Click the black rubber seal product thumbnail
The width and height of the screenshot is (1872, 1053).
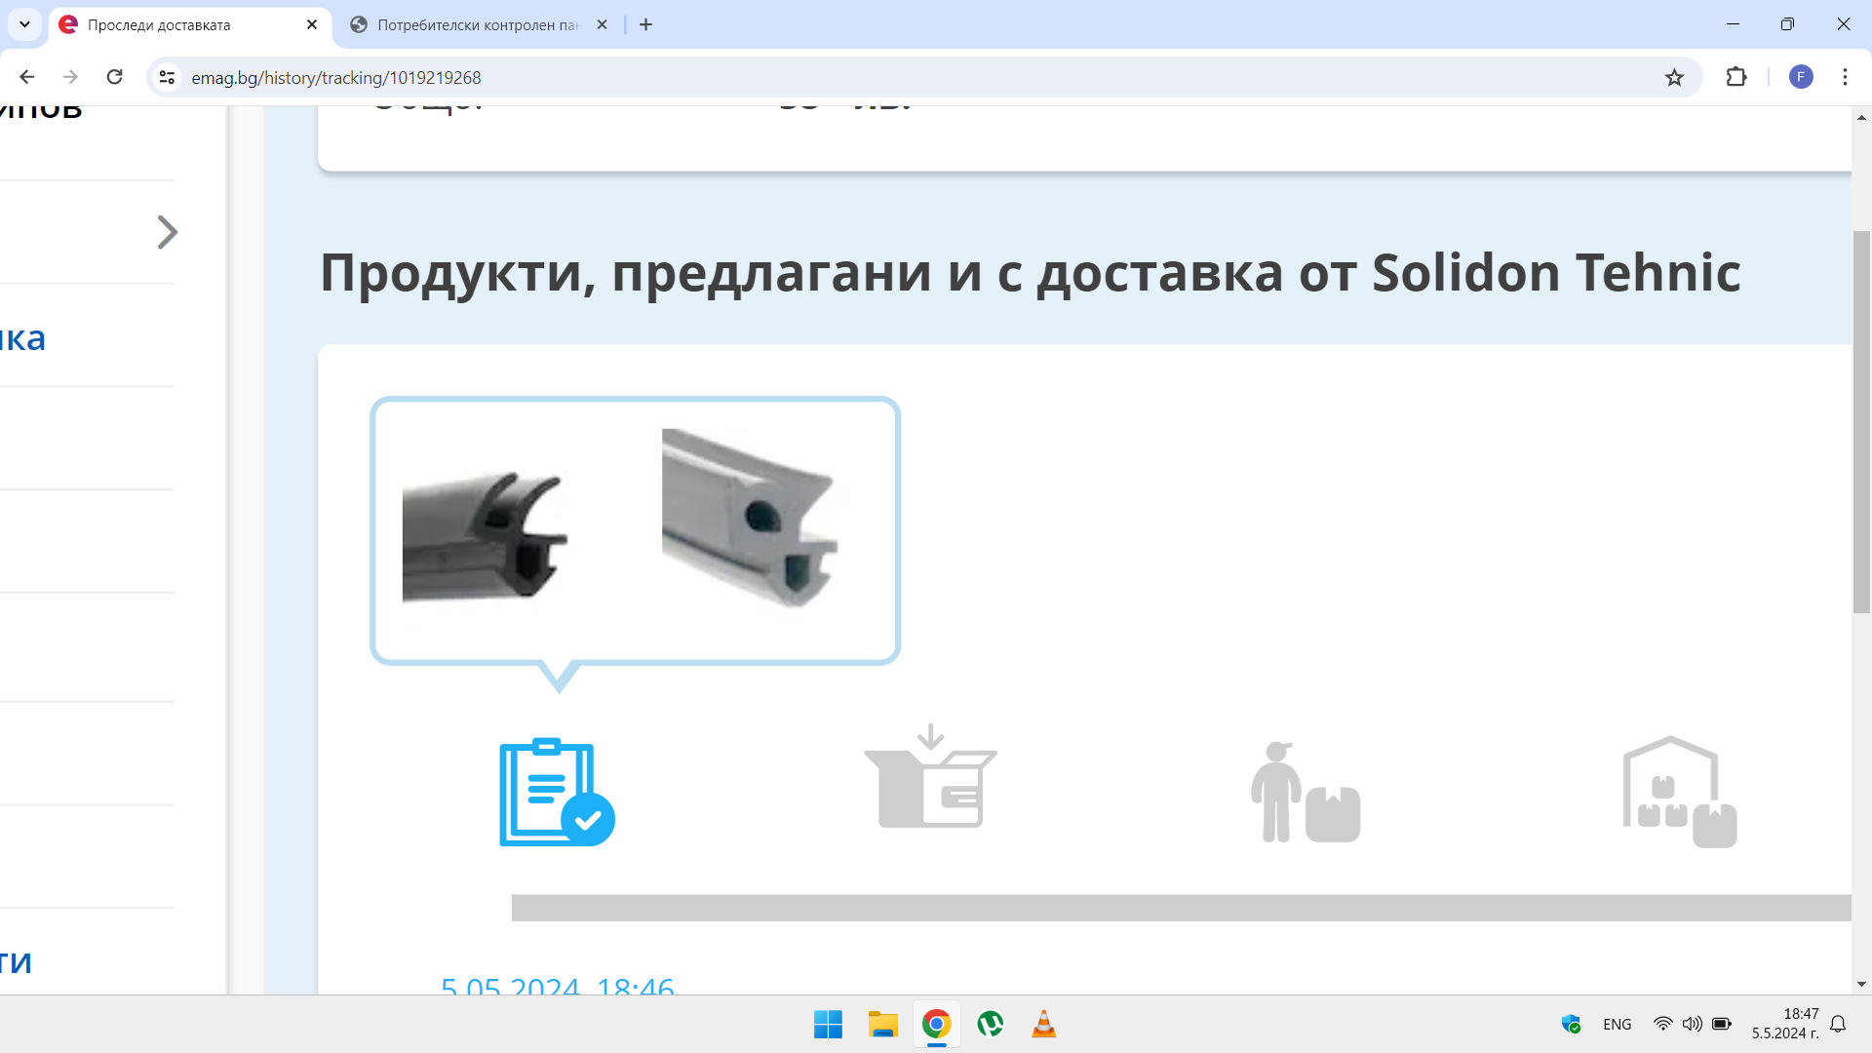(x=485, y=534)
